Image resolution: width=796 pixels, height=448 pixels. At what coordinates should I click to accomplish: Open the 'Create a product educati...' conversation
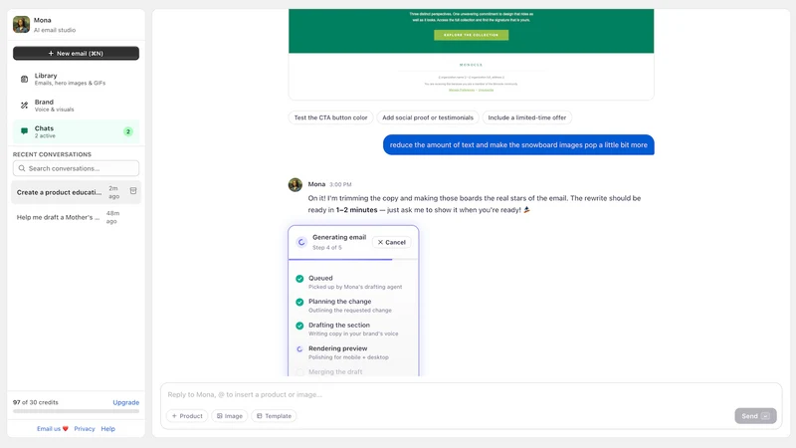[x=77, y=192]
